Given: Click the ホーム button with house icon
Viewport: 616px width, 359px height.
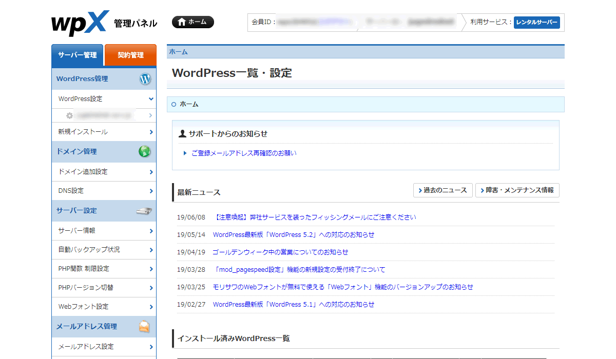Looking at the screenshot, I should [x=192, y=22].
